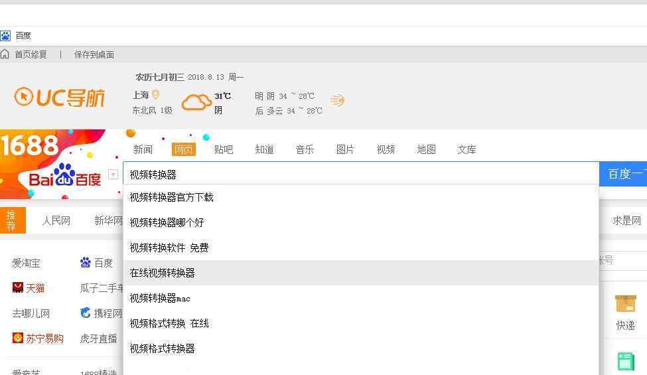Select suggestion 视频转换器哪个好
Viewport: 647px width, 375px height.
click(361, 222)
